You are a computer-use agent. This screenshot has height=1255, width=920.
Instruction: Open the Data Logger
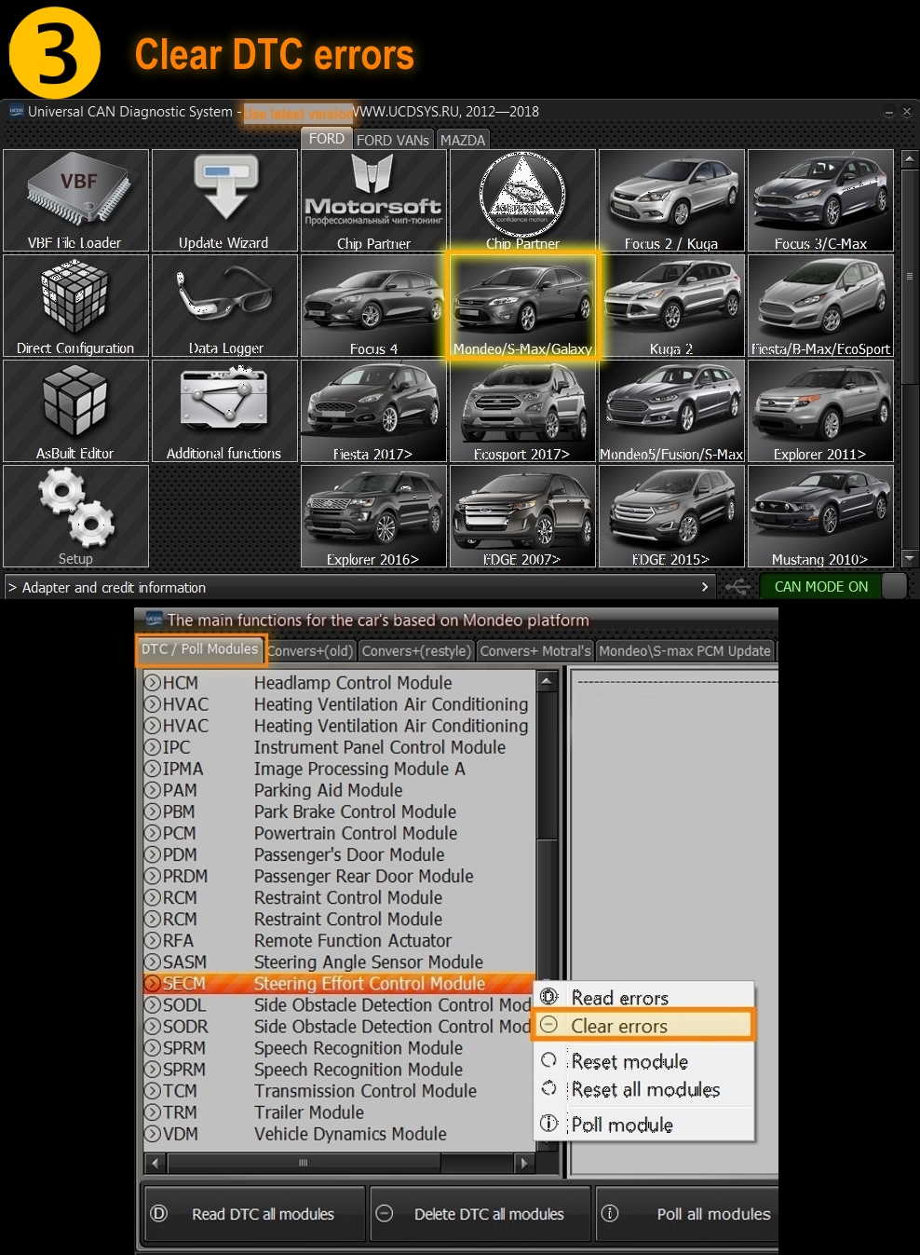click(224, 306)
